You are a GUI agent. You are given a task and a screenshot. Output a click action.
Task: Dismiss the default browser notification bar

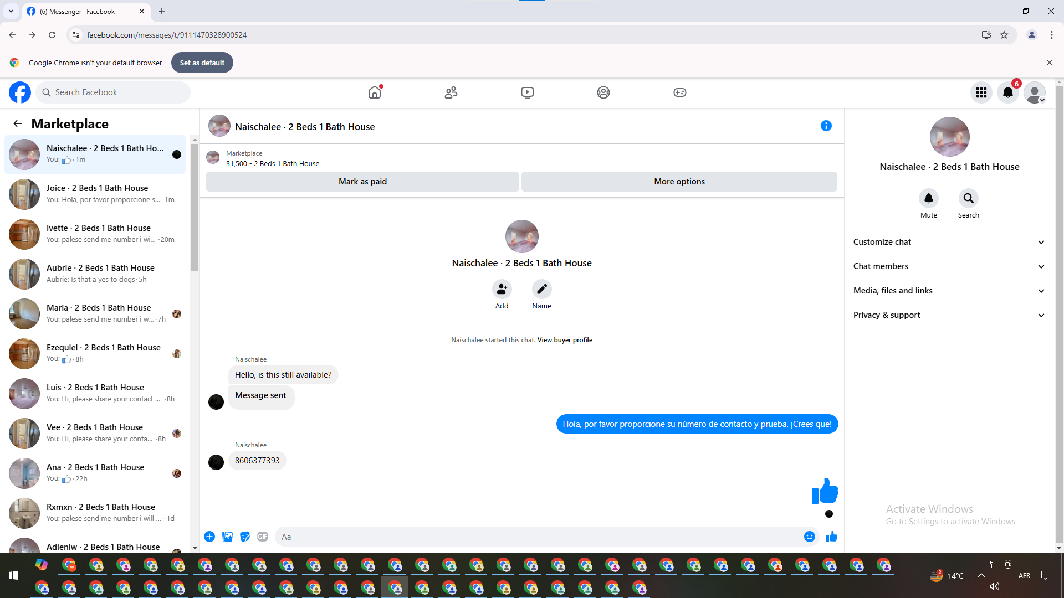(x=1050, y=63)
